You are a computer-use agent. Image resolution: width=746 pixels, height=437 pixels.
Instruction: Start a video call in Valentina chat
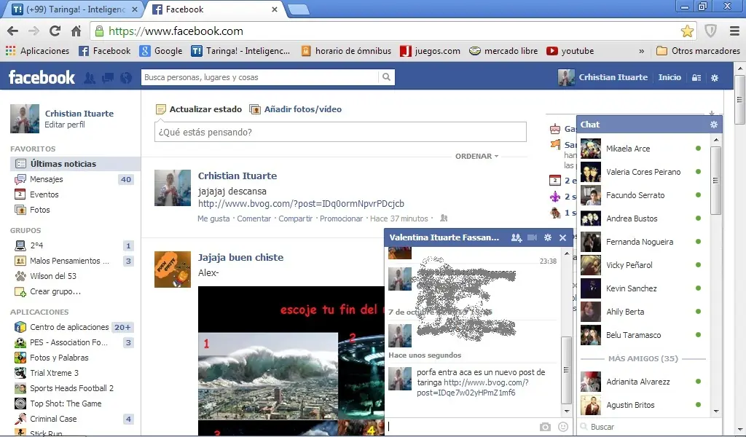(533, 237)
